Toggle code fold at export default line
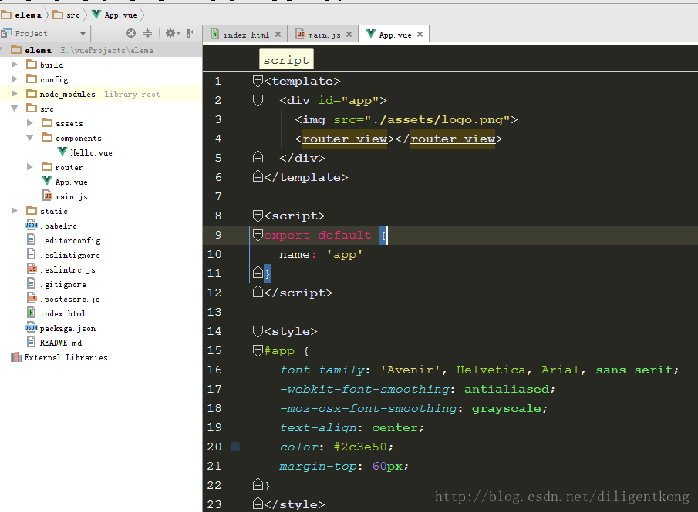This screenshot has height=512, width=698. [x=258, y=235]
